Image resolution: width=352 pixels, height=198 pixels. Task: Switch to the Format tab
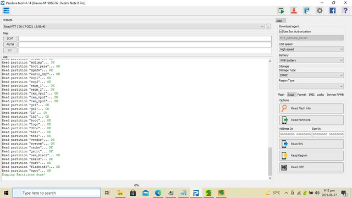pyautogui.click(x=302, y=95)
